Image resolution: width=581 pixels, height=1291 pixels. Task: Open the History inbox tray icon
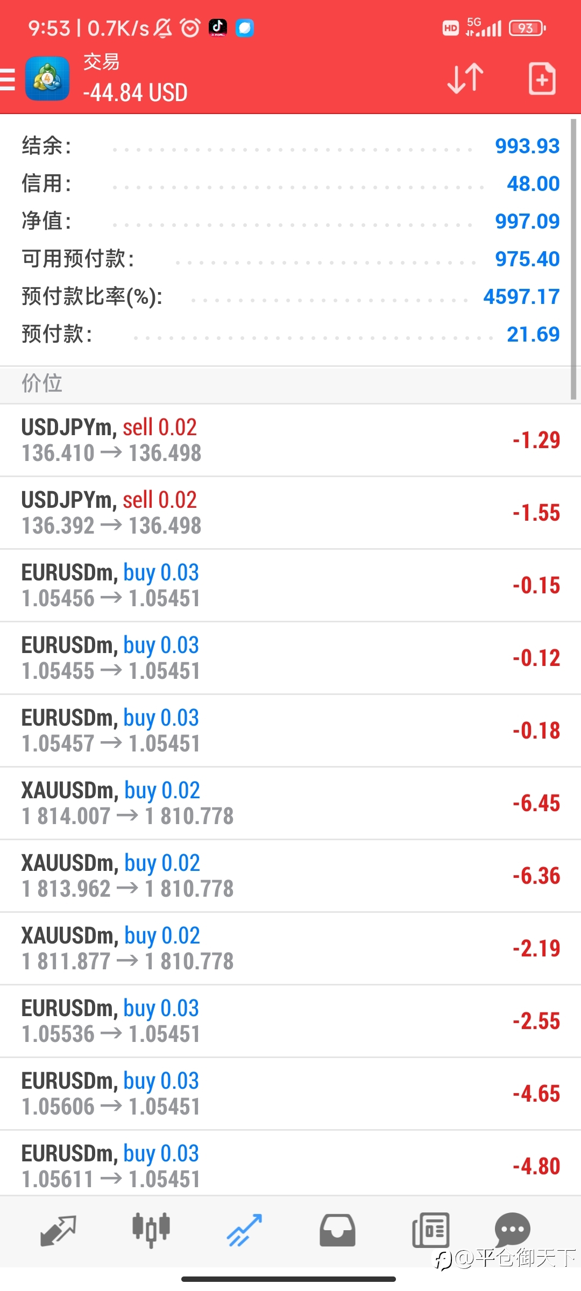pos(337,1230)
